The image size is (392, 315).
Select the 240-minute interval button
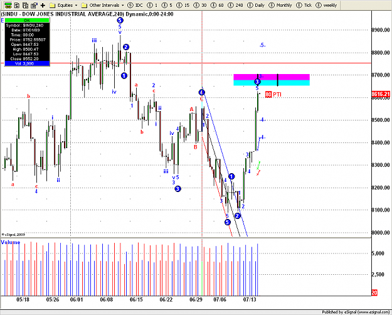pyautogui.click(x=235, y=5)
